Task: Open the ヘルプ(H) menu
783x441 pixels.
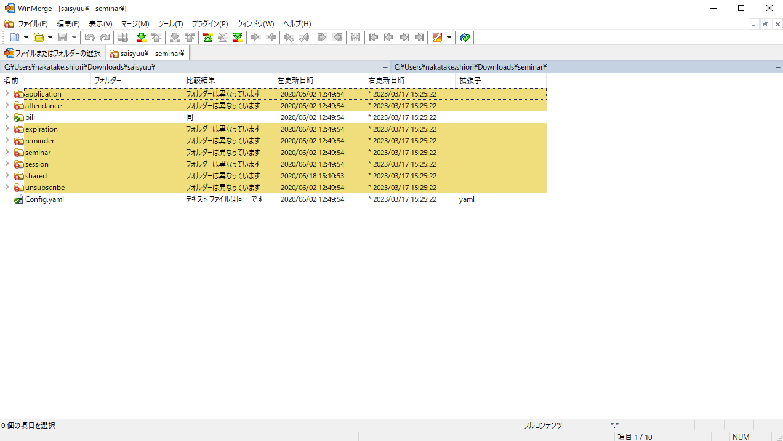Action: [x=297, y=23]
